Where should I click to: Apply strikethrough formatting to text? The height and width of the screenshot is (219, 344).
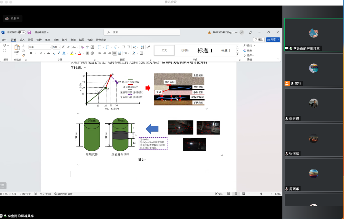pos(48,53)
